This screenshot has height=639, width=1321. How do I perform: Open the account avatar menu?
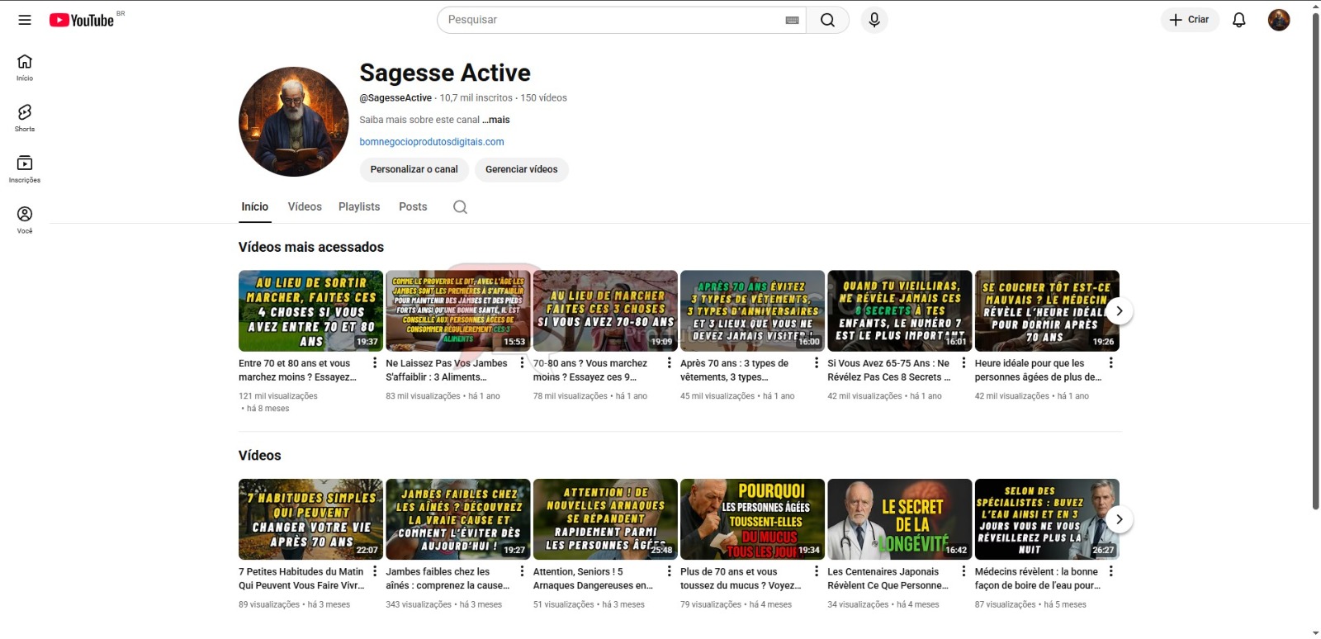[x=1278, y=20]
